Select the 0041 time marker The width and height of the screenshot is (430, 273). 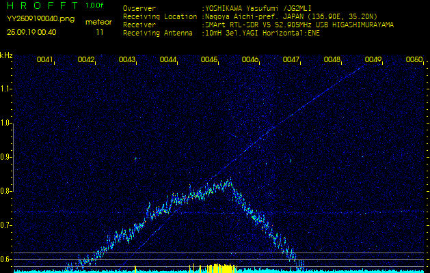pos(45,60)
